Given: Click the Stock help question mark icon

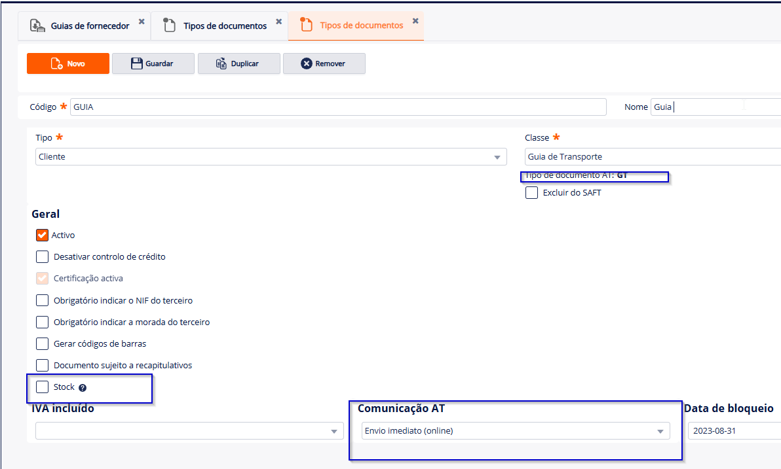Looking at the screenshot, I should pos(83,388).
